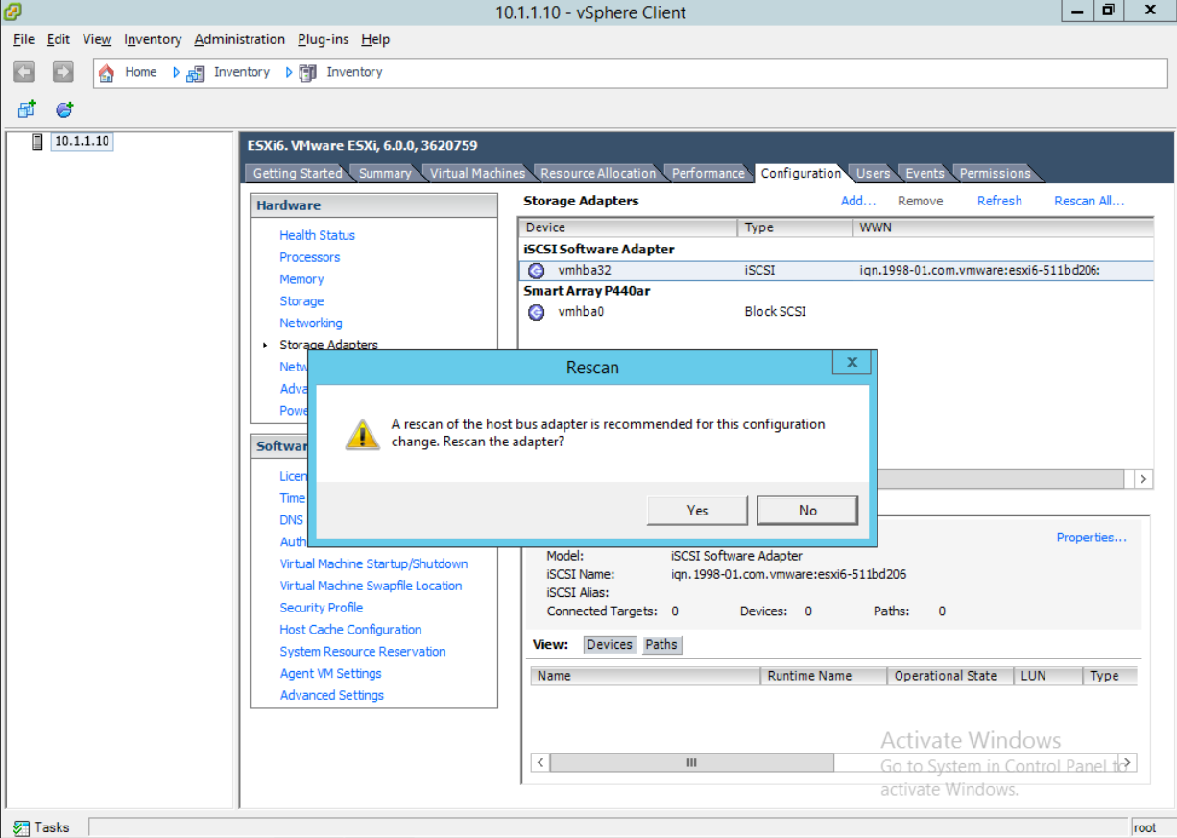
Task: Click the back navigation arrow
Action: point(23,72)
